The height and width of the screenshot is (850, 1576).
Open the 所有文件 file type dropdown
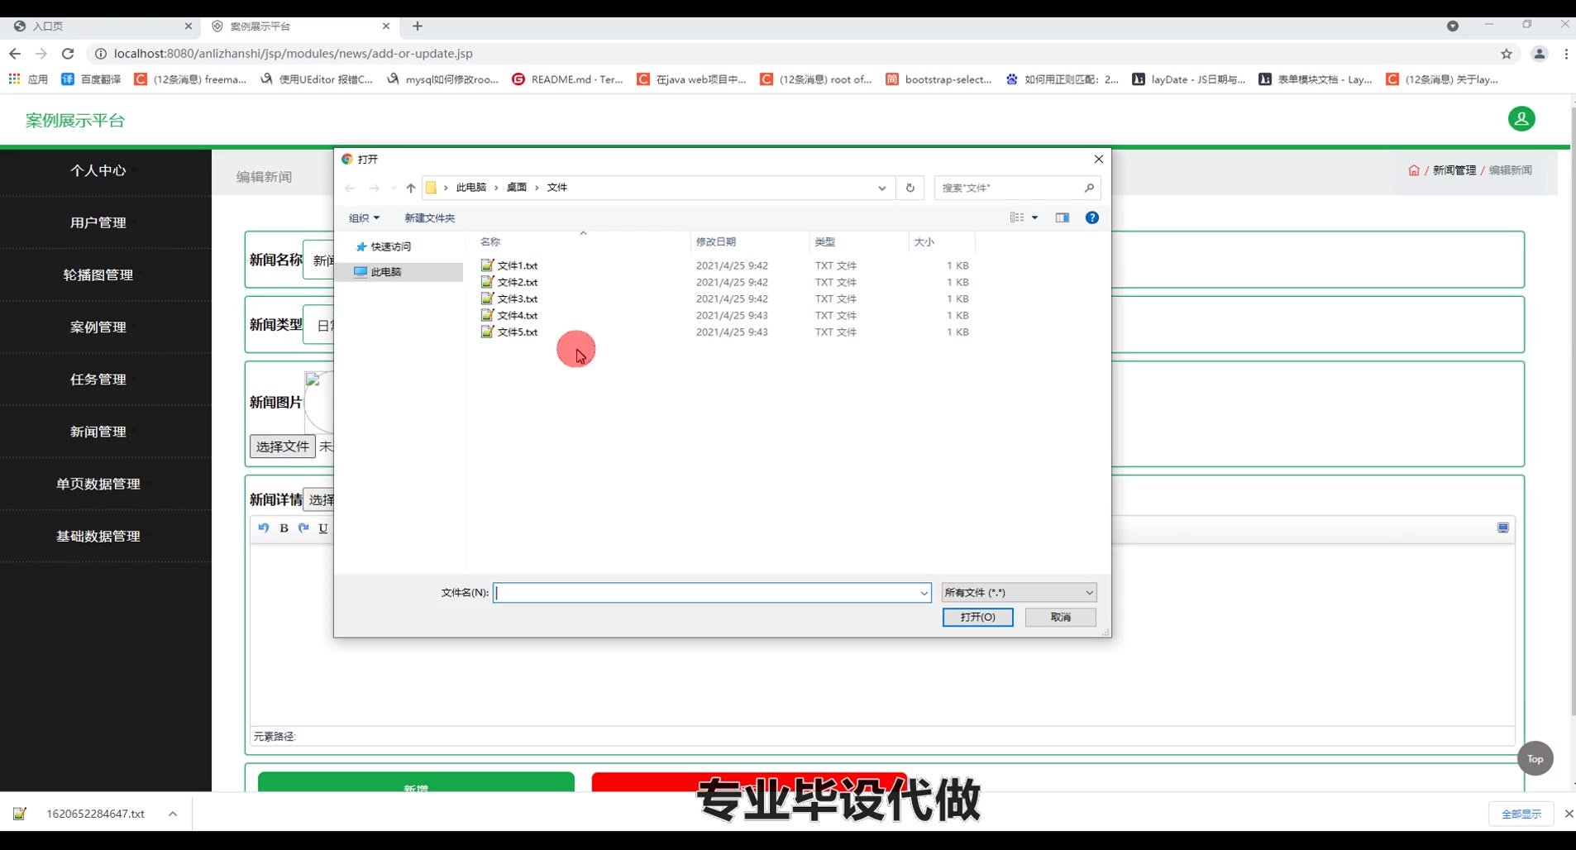1019,593
